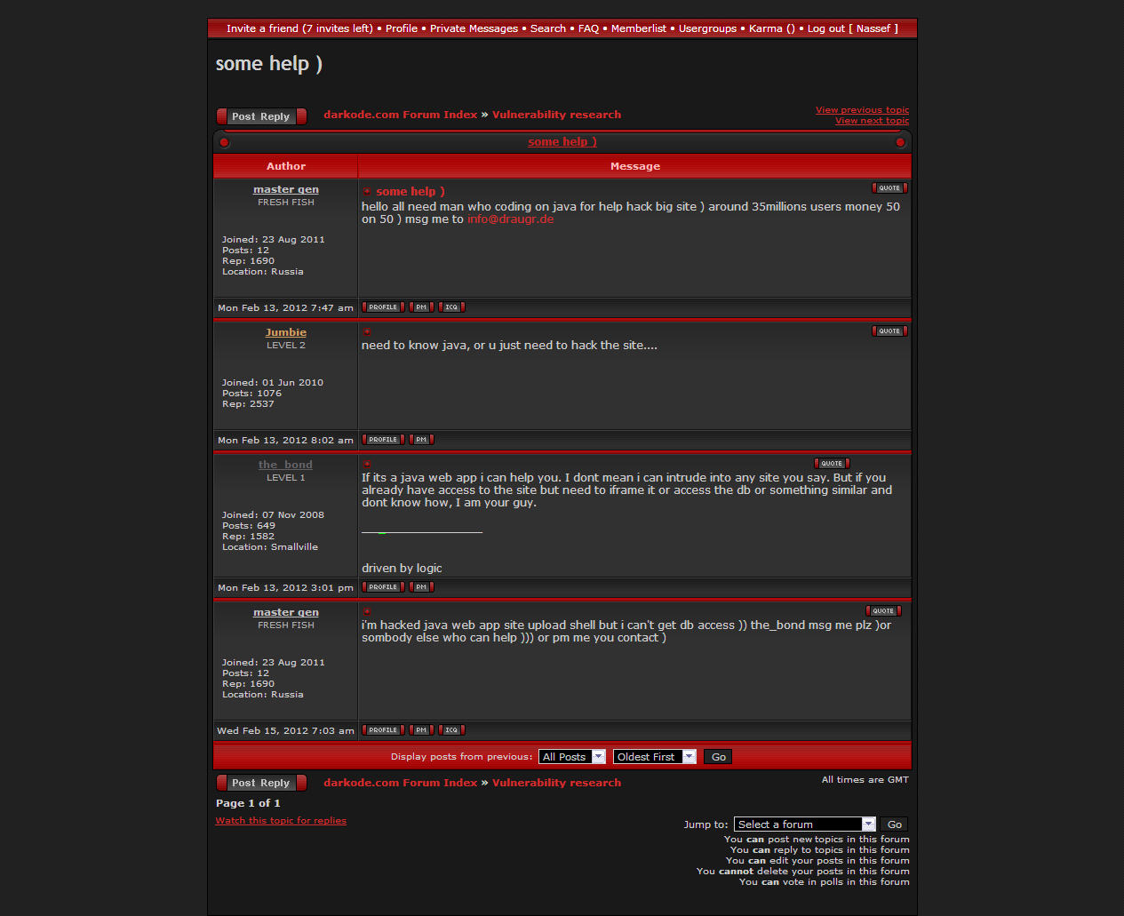
Task: Open the All Posts dropdown
Action: click(572, 757)
